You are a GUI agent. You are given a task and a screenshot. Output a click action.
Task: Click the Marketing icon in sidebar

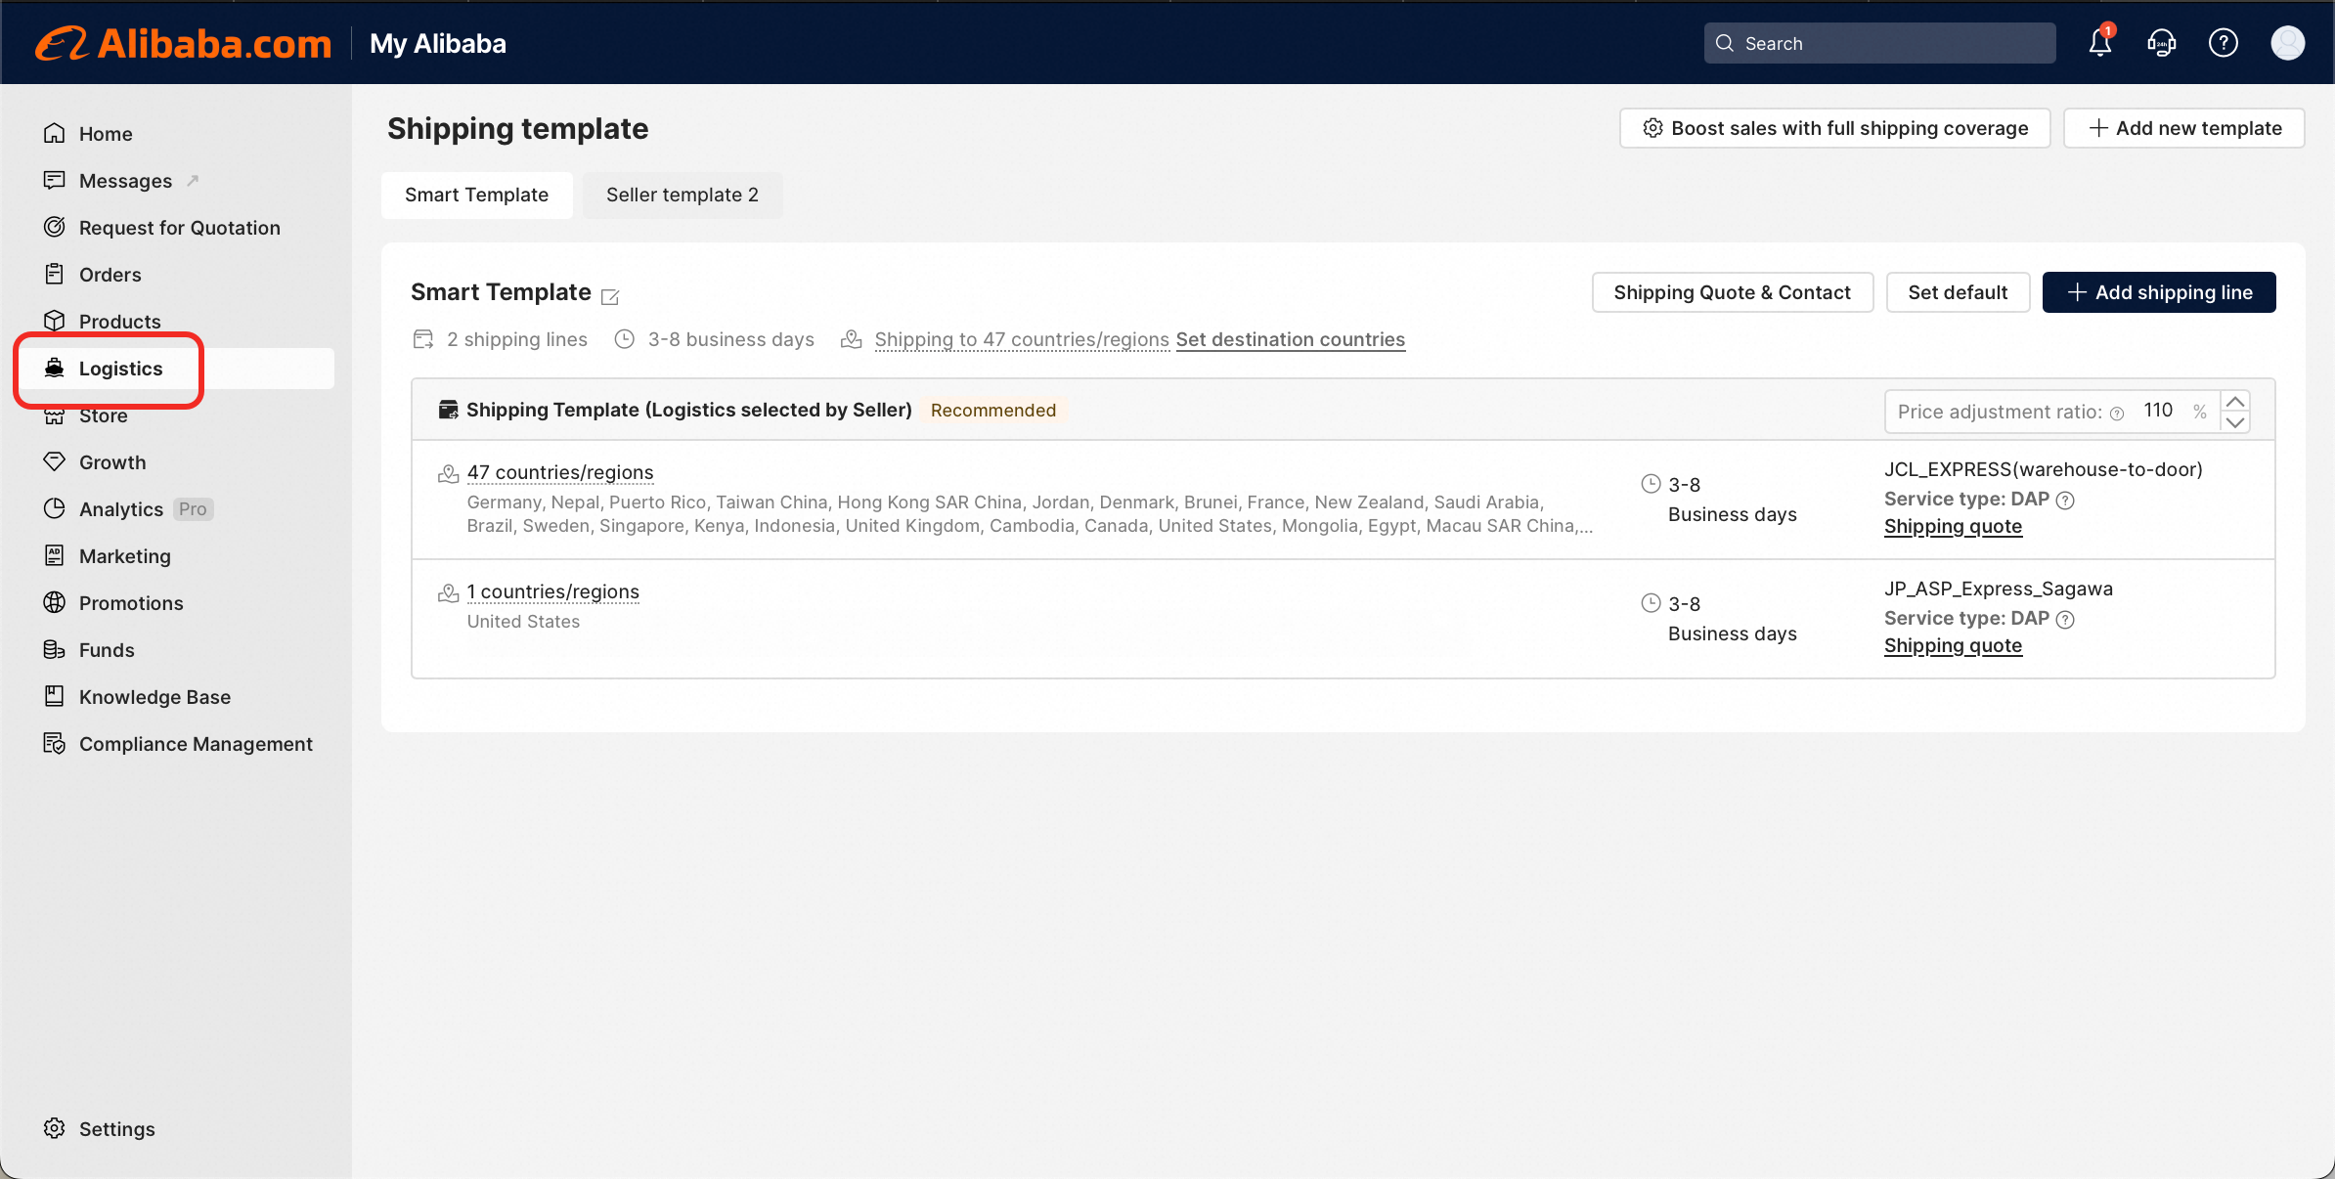55,555
